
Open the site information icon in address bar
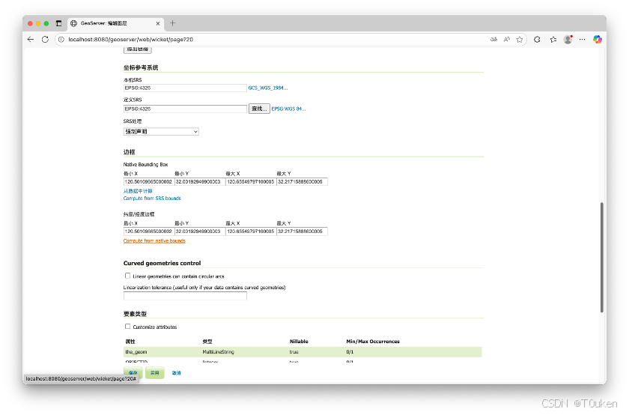click(x=61, y=40)
